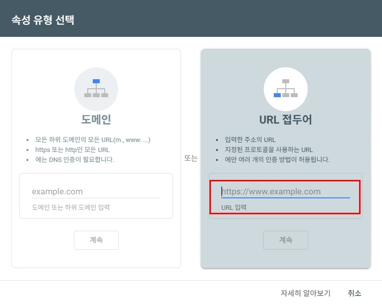The width and height of the screenshot is (382, 306).
Task: Click 계속 button under URL 접두어 card
Action: (x=286, y=240)
